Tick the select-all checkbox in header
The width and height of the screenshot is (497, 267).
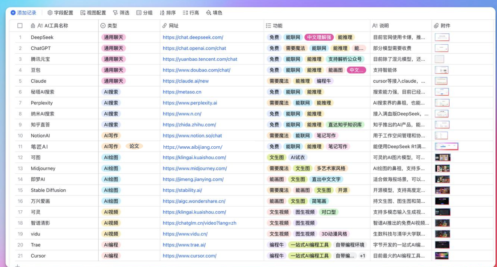(x=20, y=25)
